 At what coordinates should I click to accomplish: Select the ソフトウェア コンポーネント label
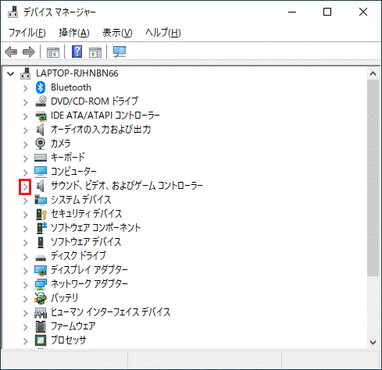click(96, 228)
